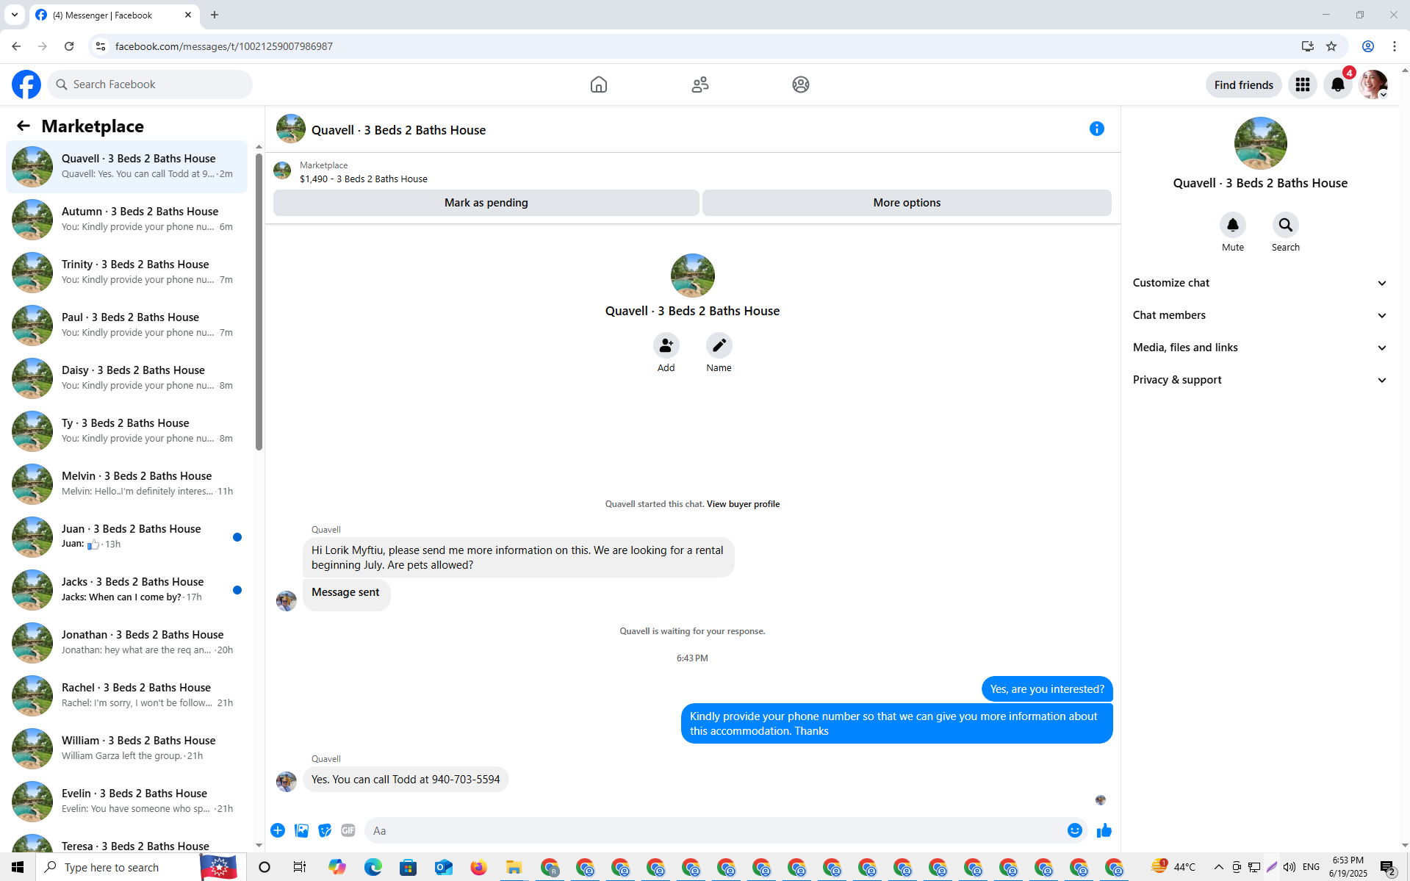Image resolution: width=1410 pixels, height=881 pixels.
Task: Open Microsoft Edge from the taskbar
Action: click(373, 867)
